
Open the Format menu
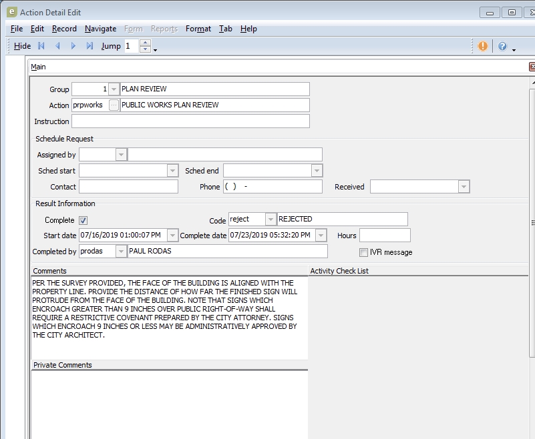click(198, 29)
